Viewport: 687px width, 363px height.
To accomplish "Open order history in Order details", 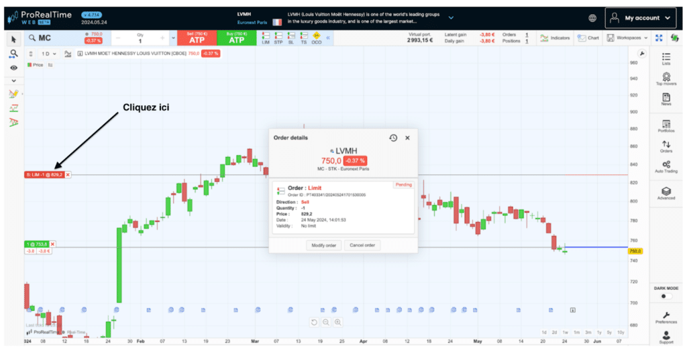I will tap(393, 138).
